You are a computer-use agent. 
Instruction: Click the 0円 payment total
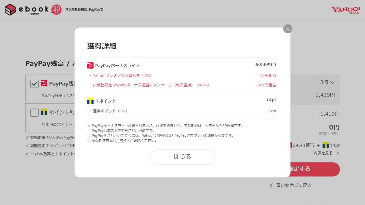tap(334, 127)
